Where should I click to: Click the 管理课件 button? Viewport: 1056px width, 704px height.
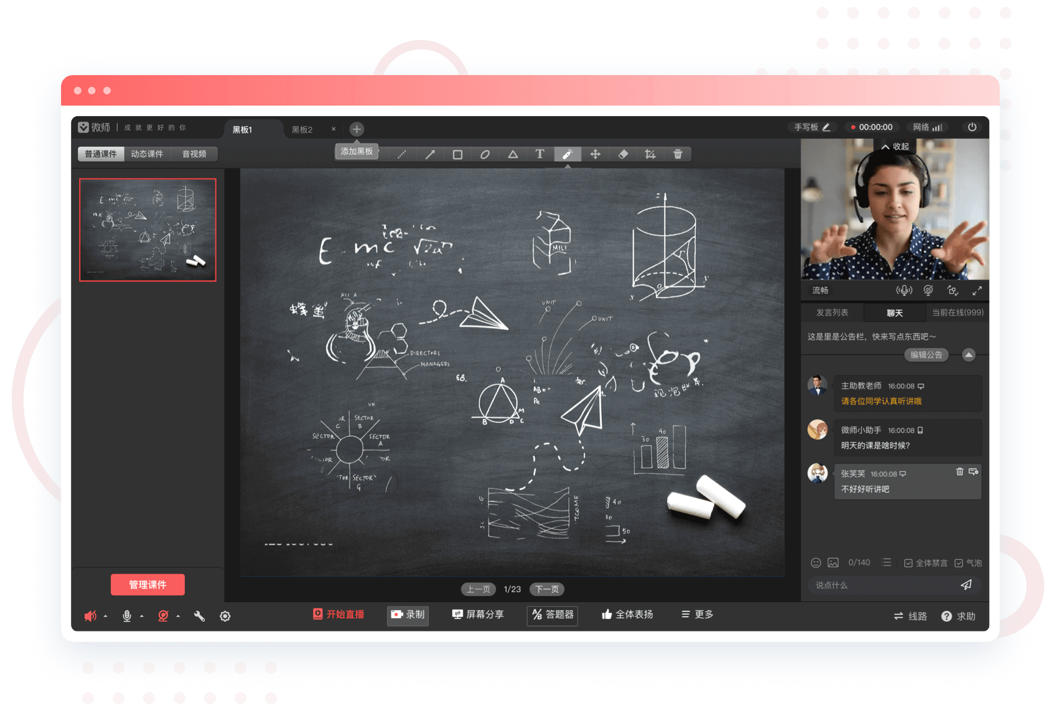point(148,584)
